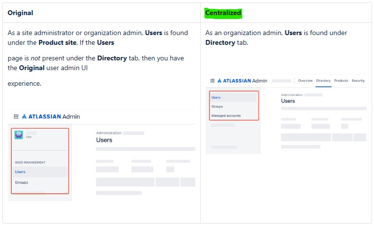Open the Products tab
This screenshot has height=225, width=374.
point(341,80)
